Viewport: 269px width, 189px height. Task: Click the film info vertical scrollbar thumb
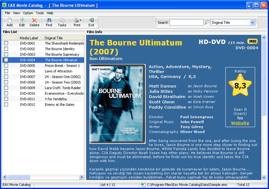pyautogui.click(x=264, y=78)
